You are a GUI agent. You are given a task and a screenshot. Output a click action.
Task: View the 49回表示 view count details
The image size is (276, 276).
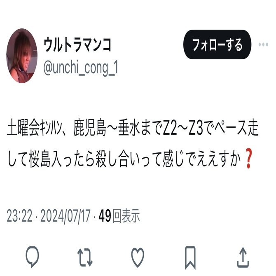tap(119, 215)
